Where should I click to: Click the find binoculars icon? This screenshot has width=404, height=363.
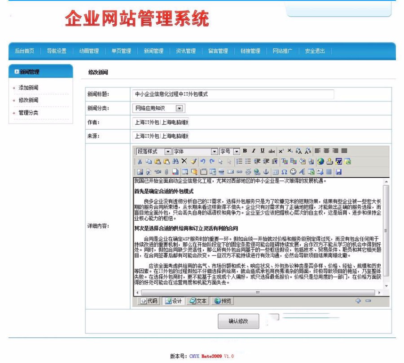click(176, 162)
